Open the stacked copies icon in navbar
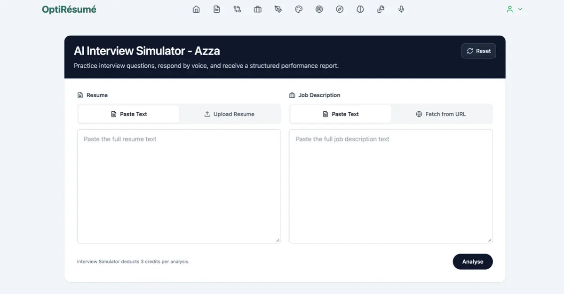This screenshot has width=564, height=294. [381, 9]
